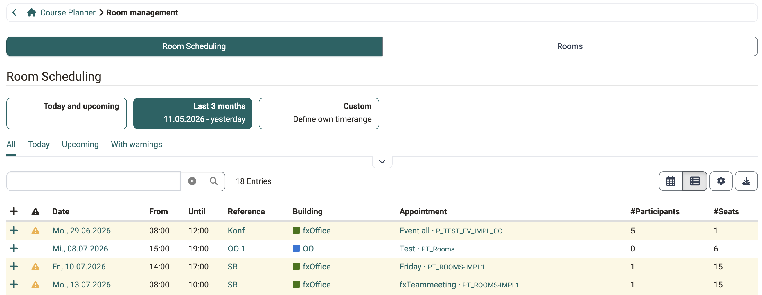Click the back arrow in breadcrumb
This screenshot has height=295, width=762.
[14, 12]
